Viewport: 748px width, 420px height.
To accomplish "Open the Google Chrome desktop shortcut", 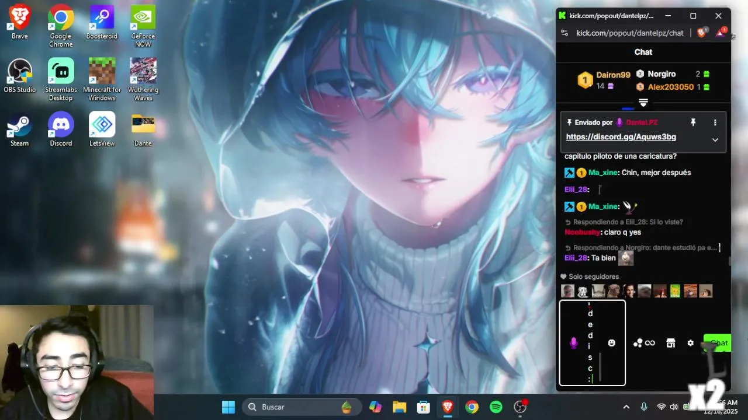I will [61, 26].
